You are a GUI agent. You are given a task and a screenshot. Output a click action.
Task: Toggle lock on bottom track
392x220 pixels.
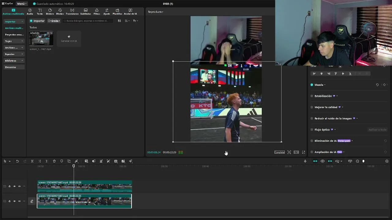click(x=9, y=201)
